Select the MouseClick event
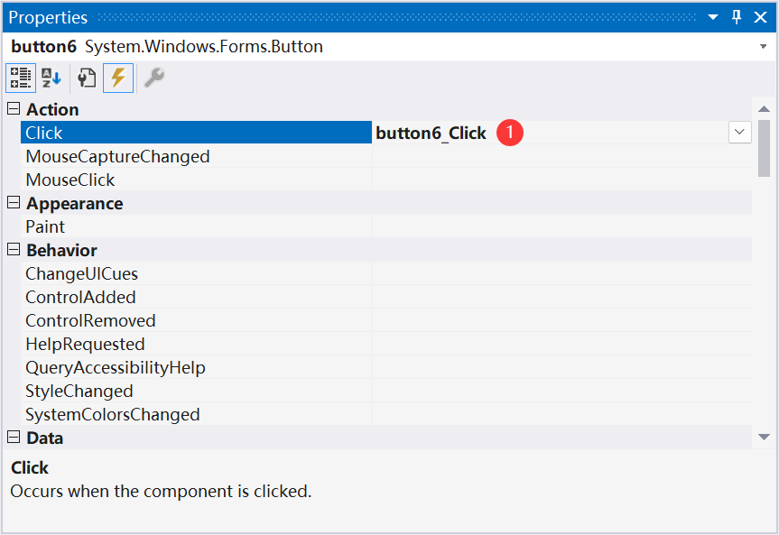 (385, 180)
